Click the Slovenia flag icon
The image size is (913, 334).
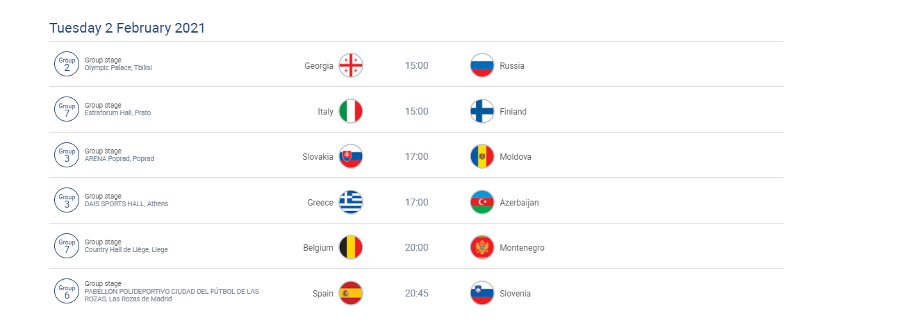(x=482, y=293)
